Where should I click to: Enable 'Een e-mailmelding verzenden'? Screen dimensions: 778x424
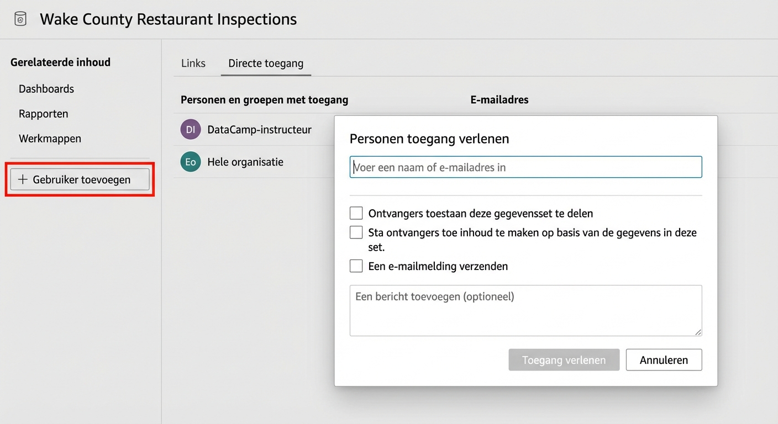click(356, 266)
